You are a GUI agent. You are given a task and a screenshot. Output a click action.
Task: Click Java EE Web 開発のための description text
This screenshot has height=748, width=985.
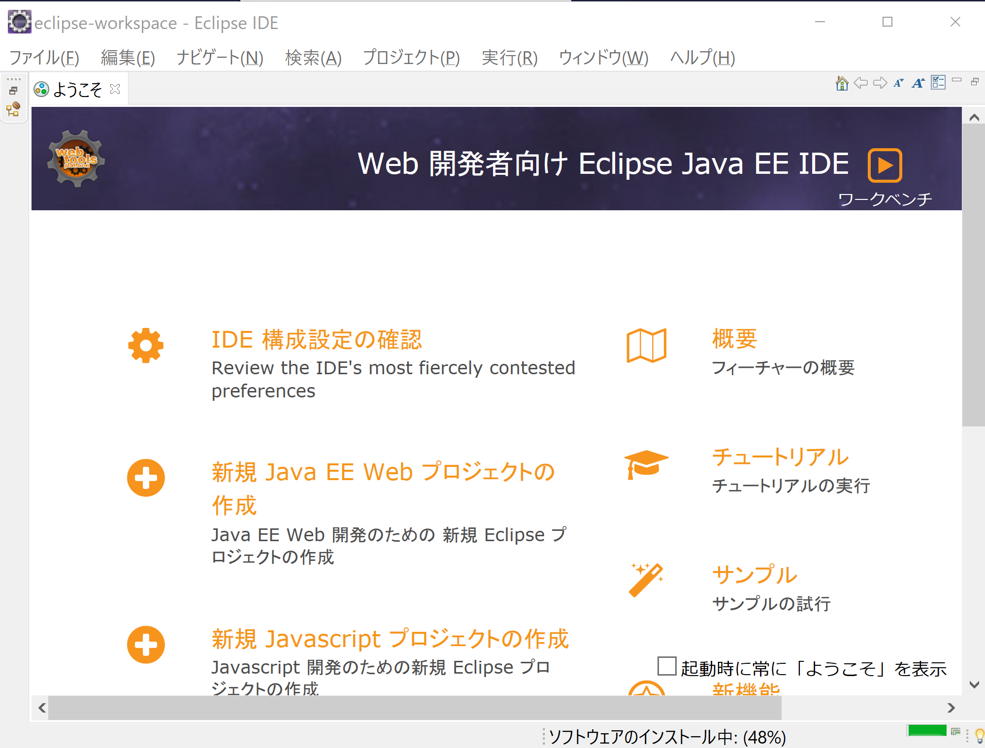[389, 546]
